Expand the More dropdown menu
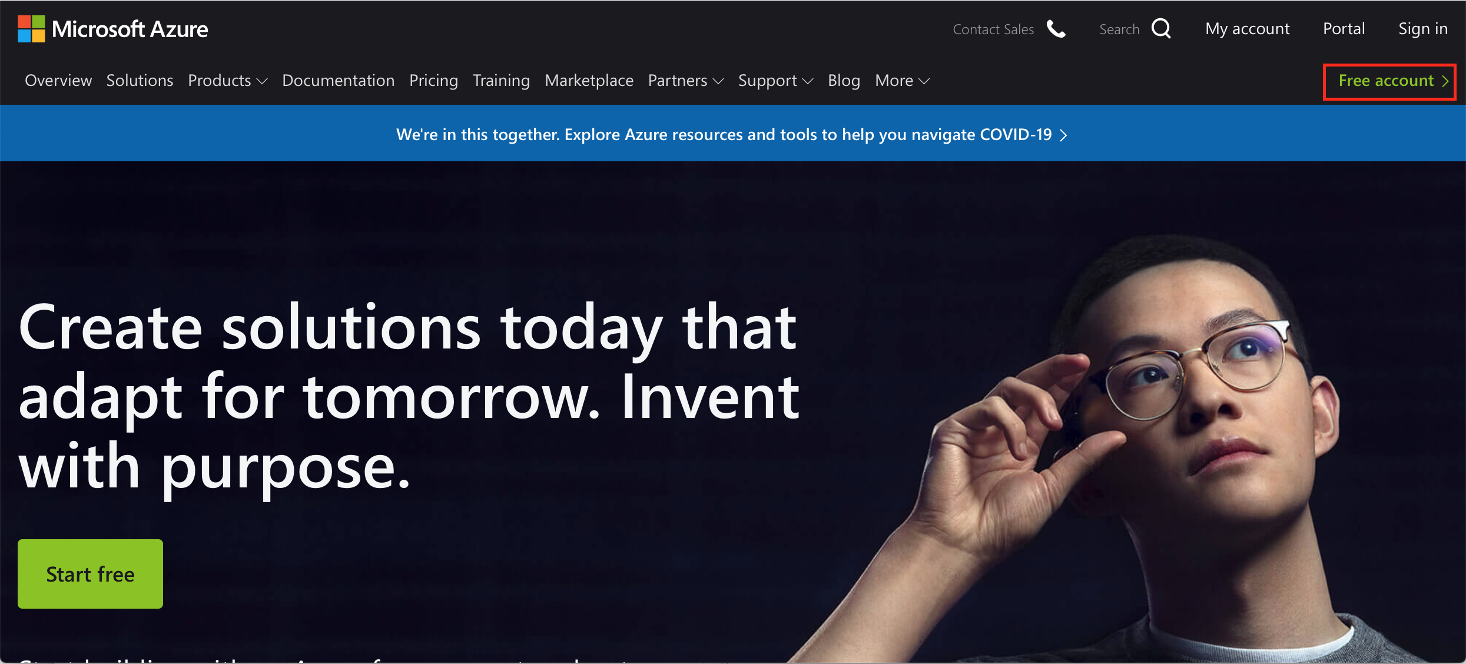Viewport: 1466px width, 664px height. click(902, 81)
